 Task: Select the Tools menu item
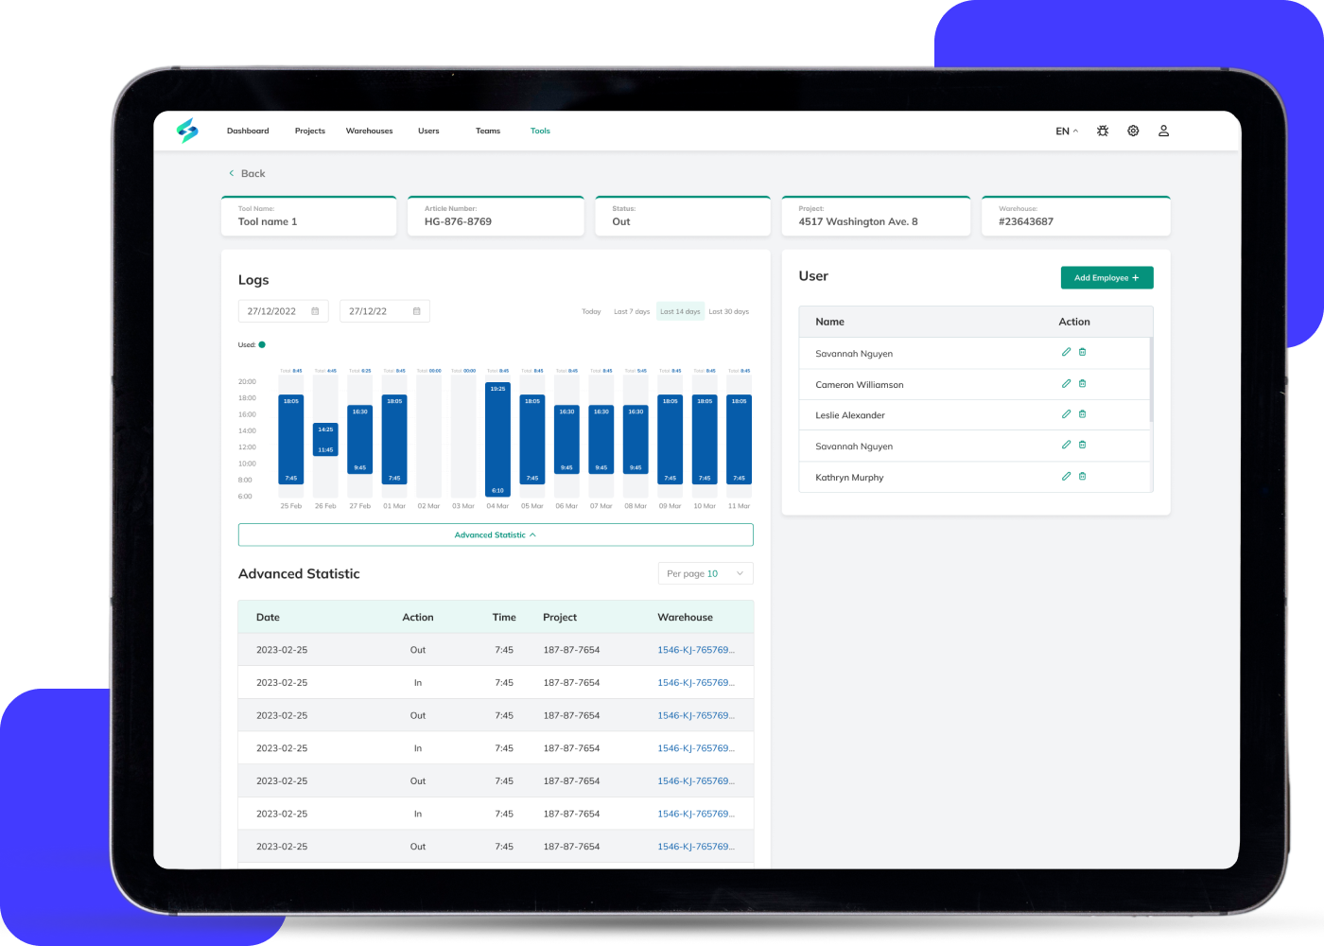tap(540, 131)
